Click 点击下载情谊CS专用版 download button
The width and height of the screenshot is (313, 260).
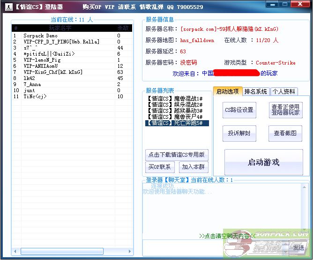click(x=177, y=155)
